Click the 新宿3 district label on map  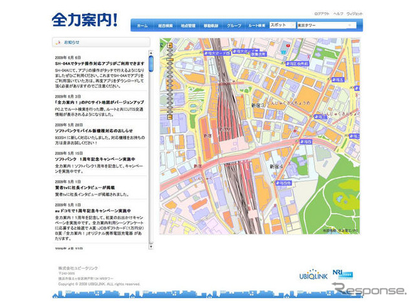pos(257,105)
